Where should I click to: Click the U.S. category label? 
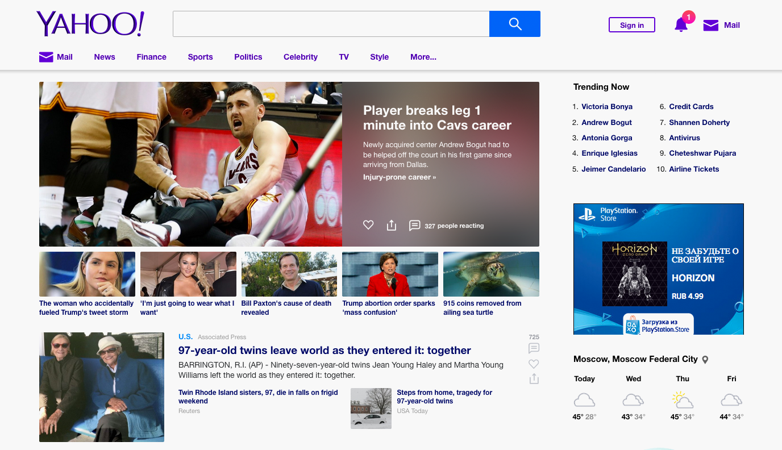(x=185, y=337)
